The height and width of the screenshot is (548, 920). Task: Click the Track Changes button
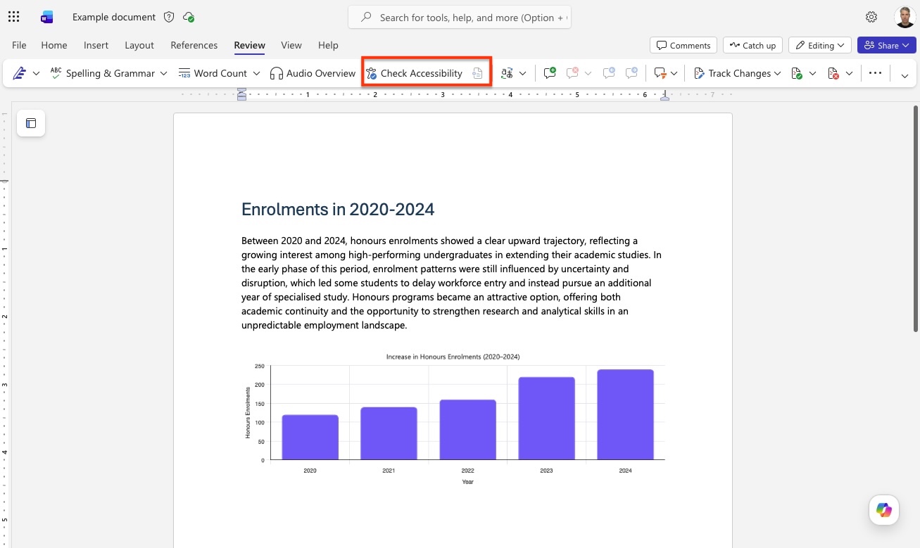pos(731,73)
